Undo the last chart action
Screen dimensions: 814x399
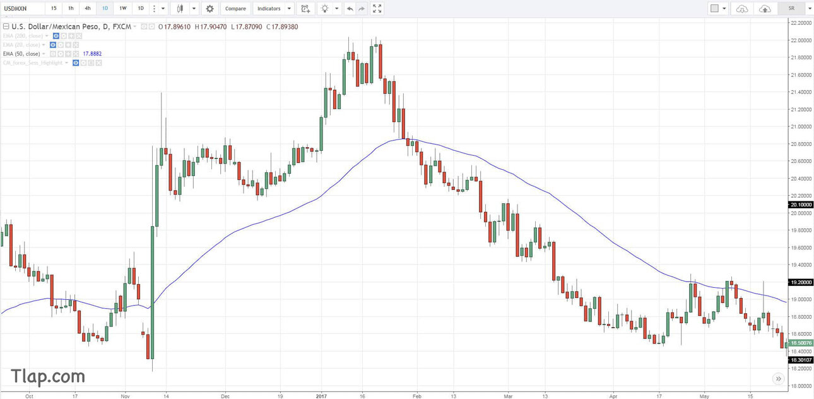point(350,9)
